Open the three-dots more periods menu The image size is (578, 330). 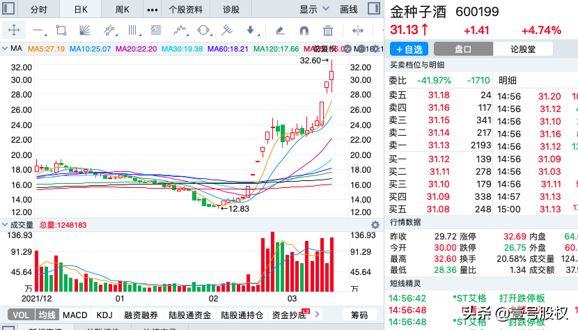point(153,10)
